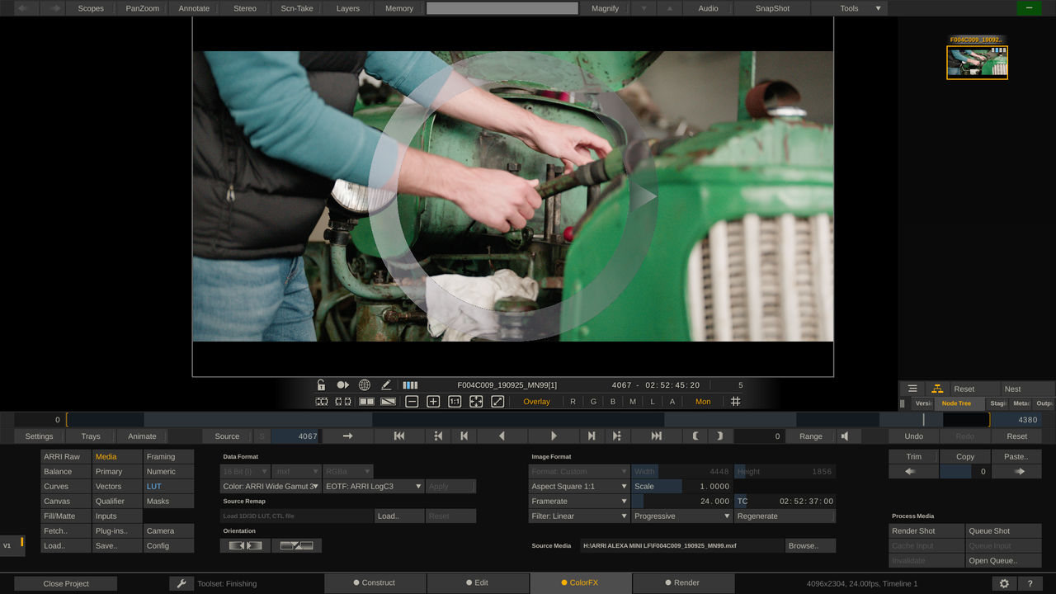
Task: Expand the Aspect Square 1:1 dropdown
Action: [579, 487]
